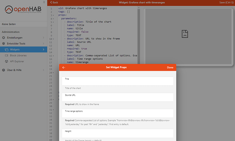Click the Entwickler Tools shield icon
This screenshot has width=235, height=141.
(x=3, y=44)
